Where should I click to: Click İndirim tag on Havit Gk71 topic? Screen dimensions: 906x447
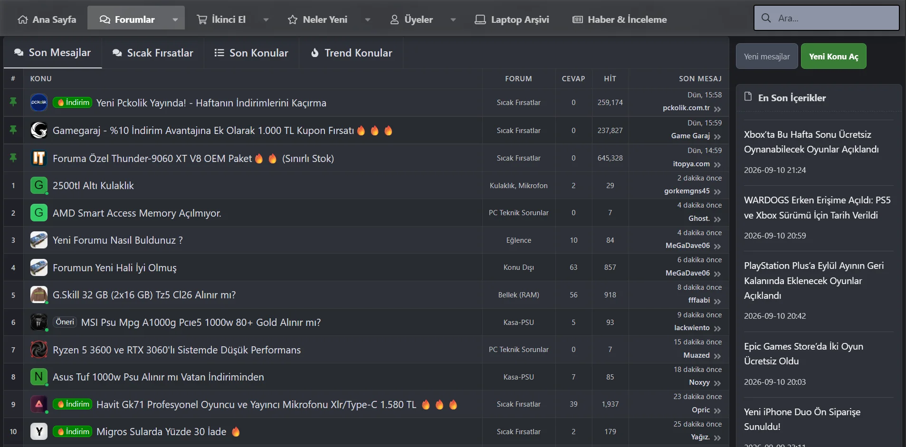[72, 404]
